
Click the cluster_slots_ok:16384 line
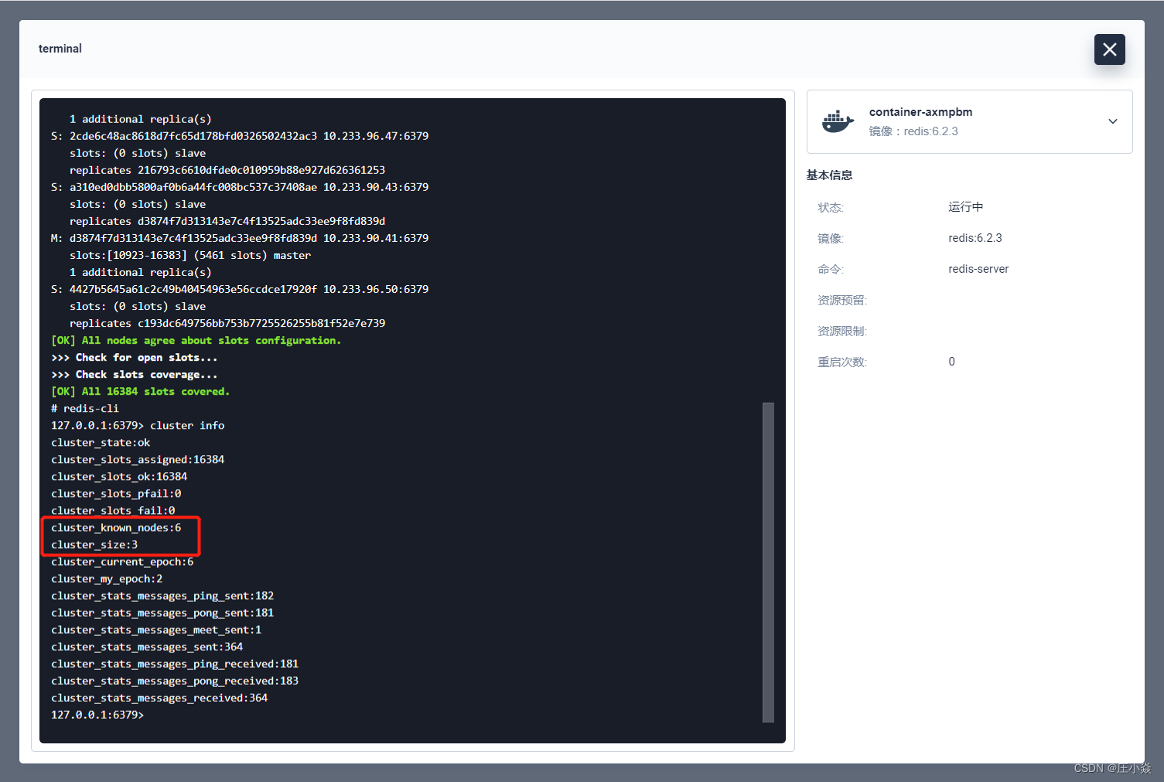[x=119, y=477]
